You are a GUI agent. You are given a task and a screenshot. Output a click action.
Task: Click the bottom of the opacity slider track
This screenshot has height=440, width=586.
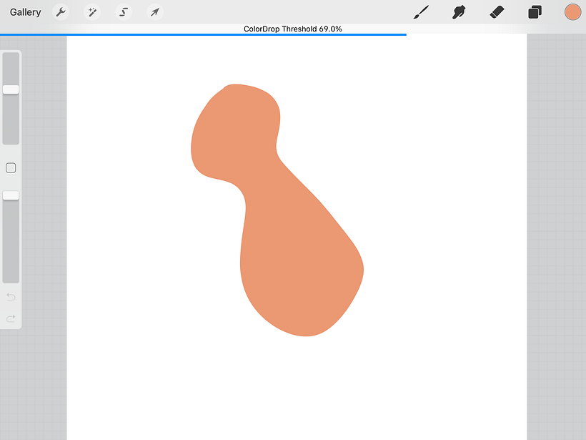pyautogui.click(x=11, y=275)
